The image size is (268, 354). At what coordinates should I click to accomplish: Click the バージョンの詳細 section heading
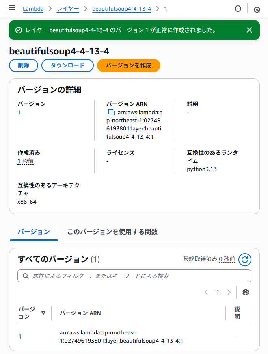tap(50, 90)
